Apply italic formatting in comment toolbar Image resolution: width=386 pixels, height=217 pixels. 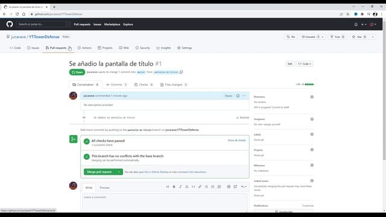[180, 187]
